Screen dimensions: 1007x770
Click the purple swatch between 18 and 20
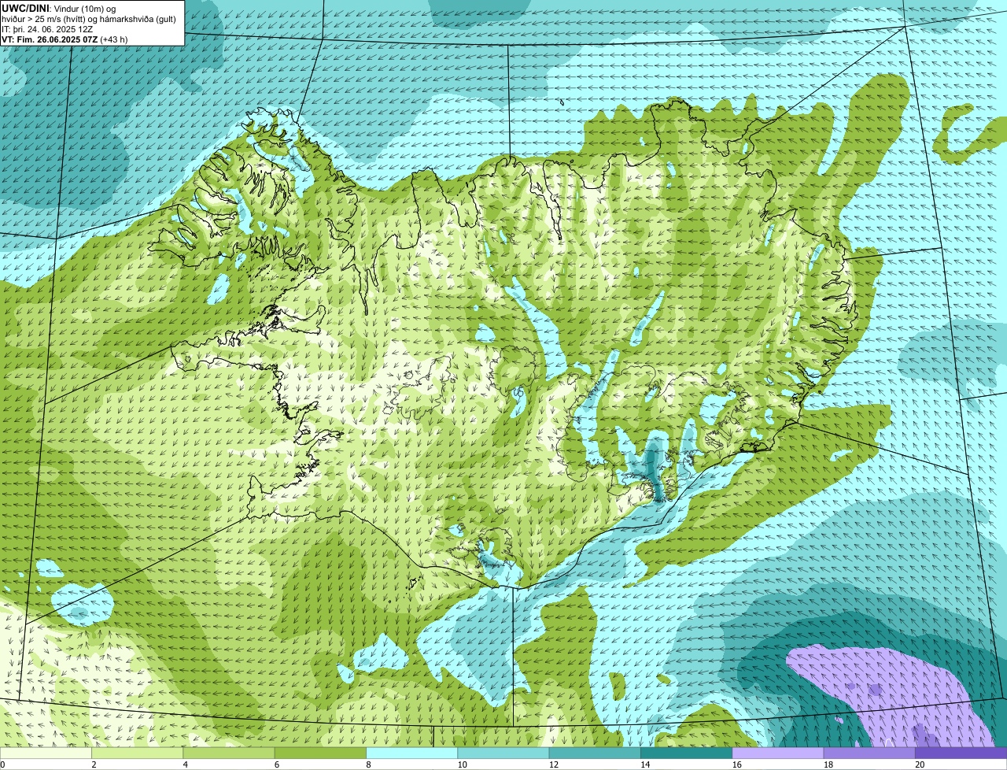coord(869,753)
